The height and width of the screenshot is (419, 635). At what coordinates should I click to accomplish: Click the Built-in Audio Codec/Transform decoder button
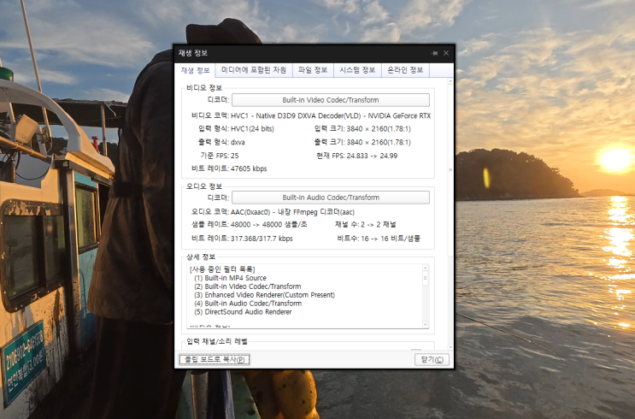tap(331, 198)
